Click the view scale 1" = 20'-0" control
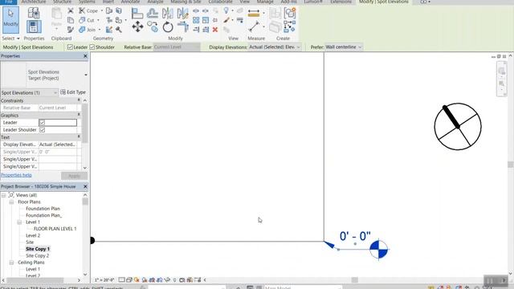The height and width of the screenshot is (289, 514). pos(104,280)
